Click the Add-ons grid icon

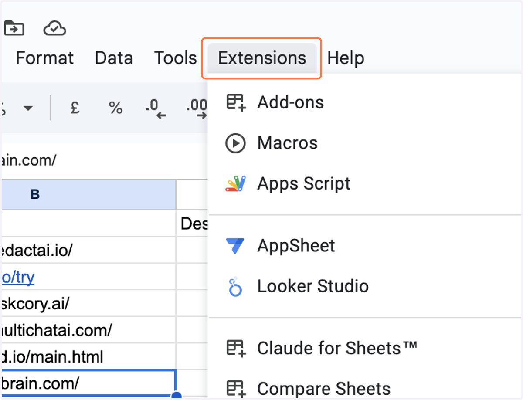pyautogui.click(x=236, y=102)
